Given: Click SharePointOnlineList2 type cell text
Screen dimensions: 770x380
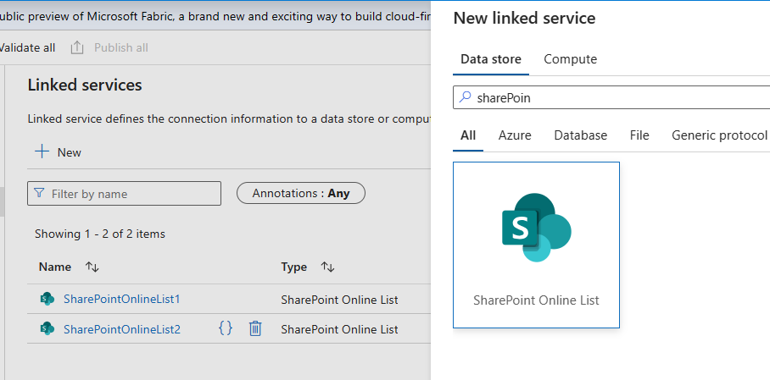Looking at the screenshot, I should 339,329.
